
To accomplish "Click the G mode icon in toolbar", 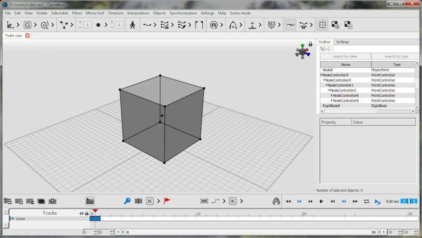I will (x=27, y=25).
